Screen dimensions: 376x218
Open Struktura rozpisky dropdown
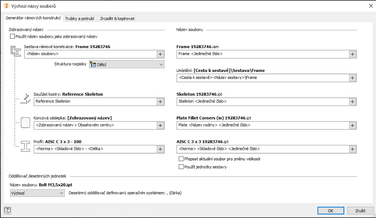[x=126, y=65]
